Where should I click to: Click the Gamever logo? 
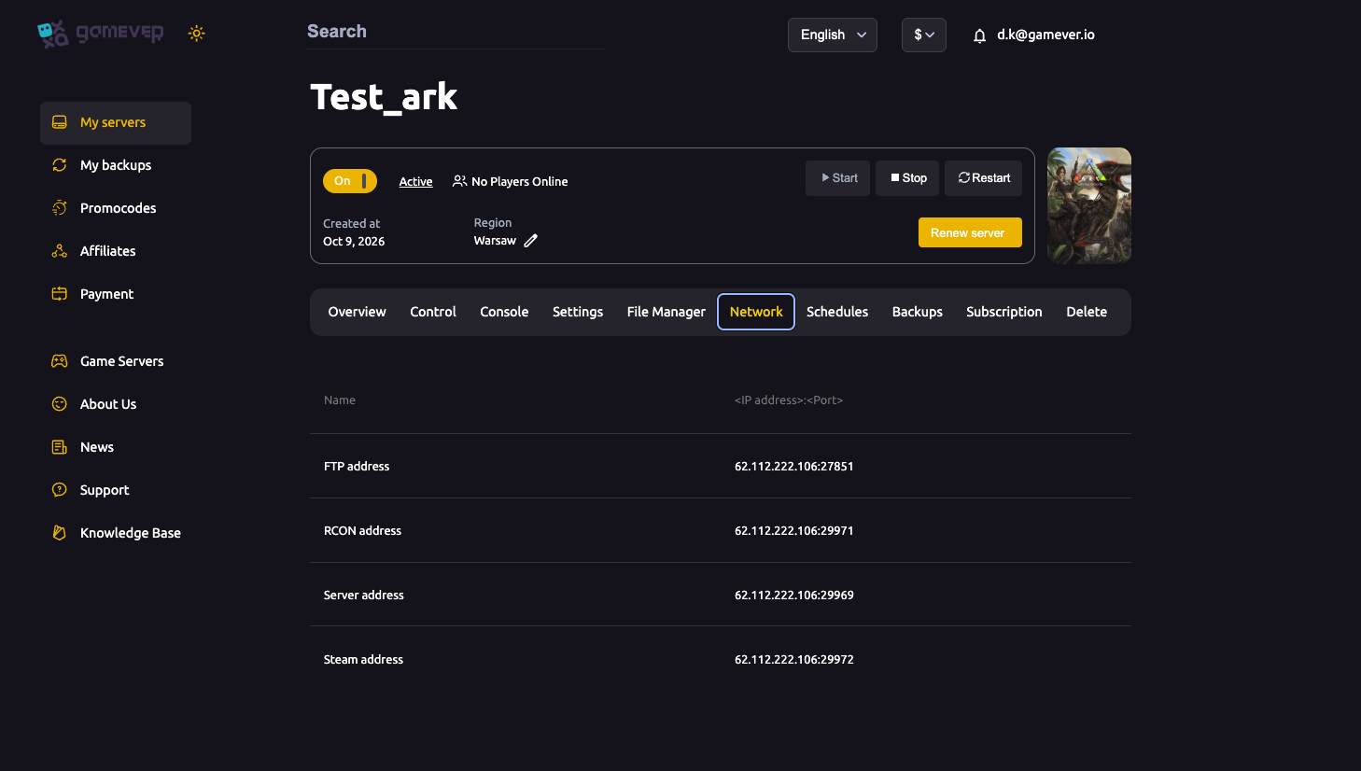point(100,34)
